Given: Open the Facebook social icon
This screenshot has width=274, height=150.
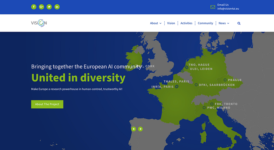Looking at the screenshot, I should tap(34, 7).
